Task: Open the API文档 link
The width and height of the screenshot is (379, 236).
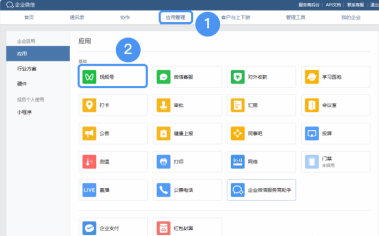Action: point(334,5)
